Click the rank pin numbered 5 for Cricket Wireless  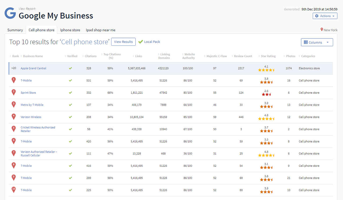[x=14, y=128]
